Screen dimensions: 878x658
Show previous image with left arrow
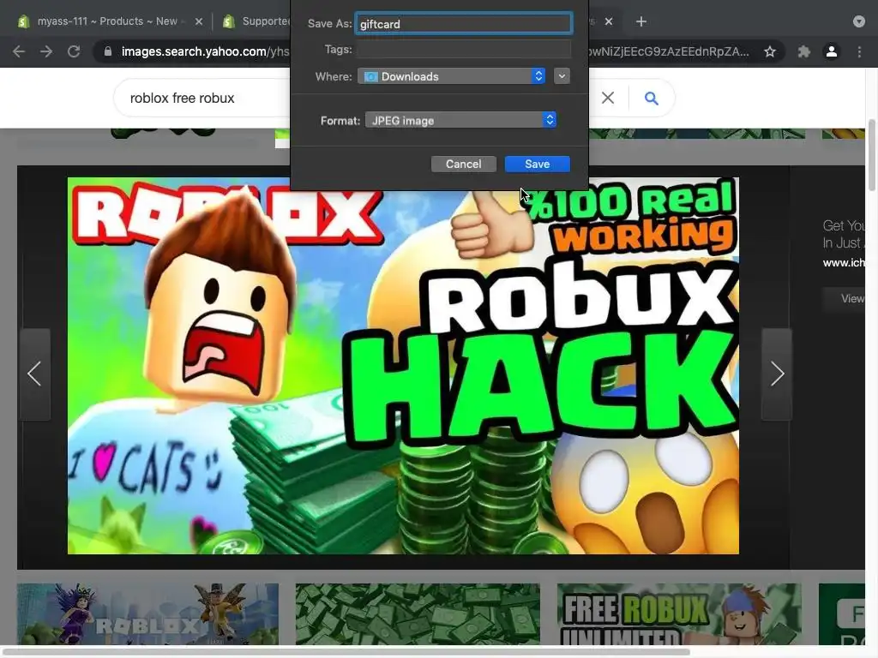point(34,374)
